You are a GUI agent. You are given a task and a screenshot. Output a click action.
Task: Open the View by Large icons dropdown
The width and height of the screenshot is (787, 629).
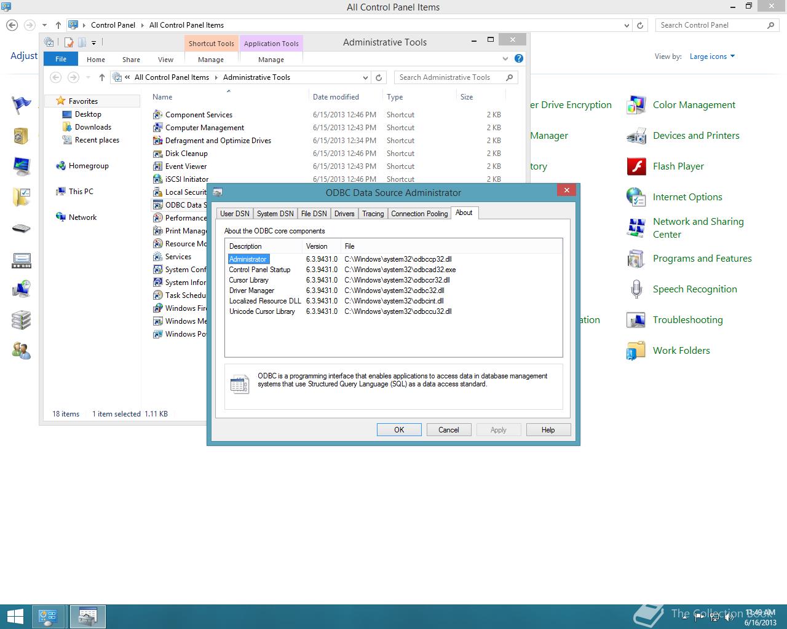[x=712, y=57]
